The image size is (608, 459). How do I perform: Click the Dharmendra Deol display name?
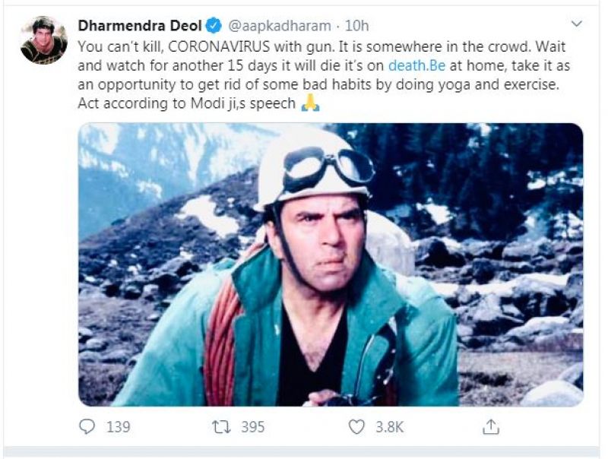140,24
